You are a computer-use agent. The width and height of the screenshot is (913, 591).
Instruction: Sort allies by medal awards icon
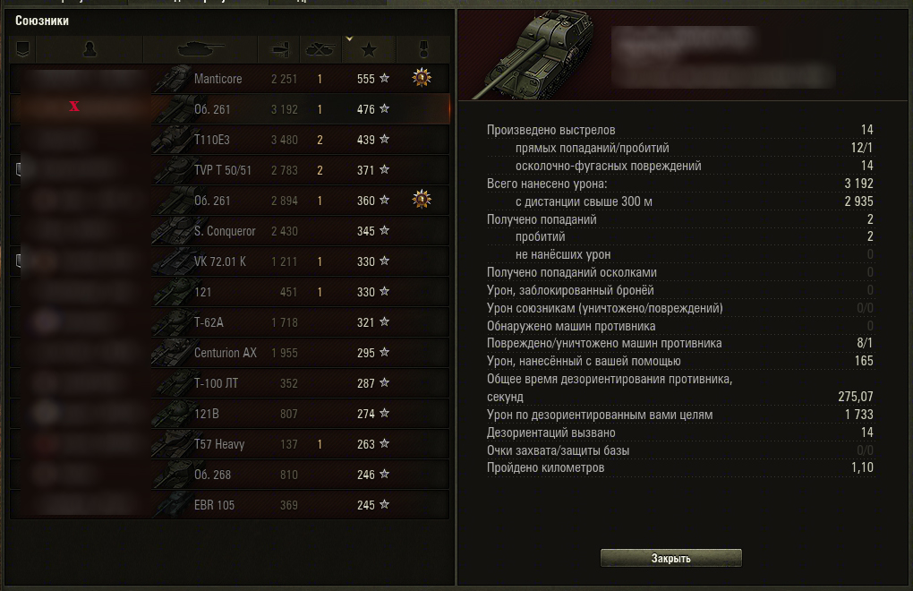click(423, 49)
